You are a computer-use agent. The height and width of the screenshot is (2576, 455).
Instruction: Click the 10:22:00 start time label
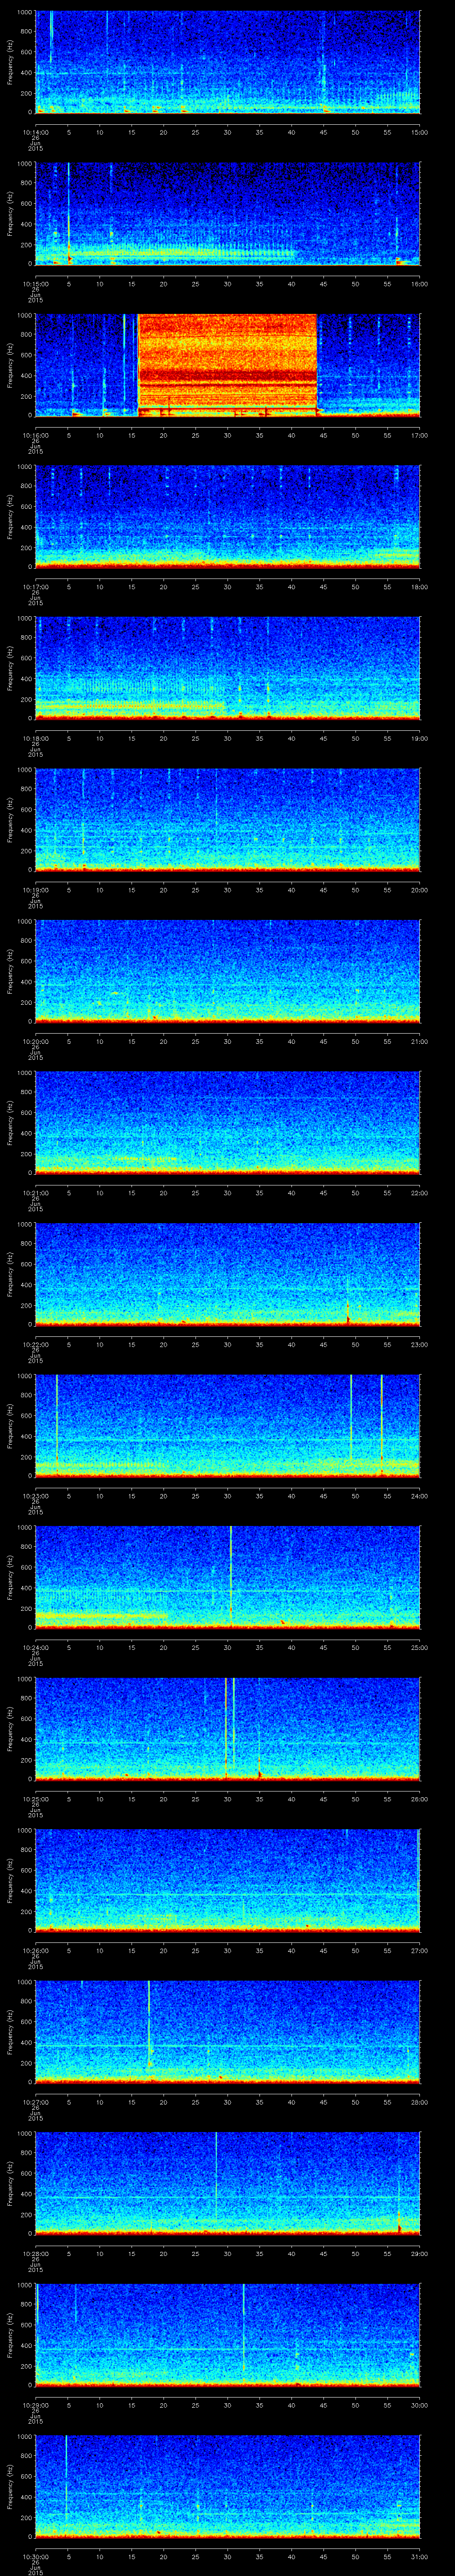[35, 1344]
